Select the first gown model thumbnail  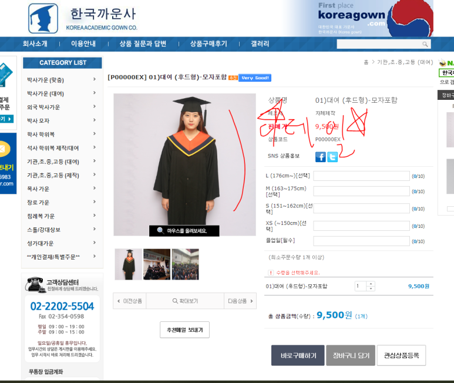tap(128, 264)
